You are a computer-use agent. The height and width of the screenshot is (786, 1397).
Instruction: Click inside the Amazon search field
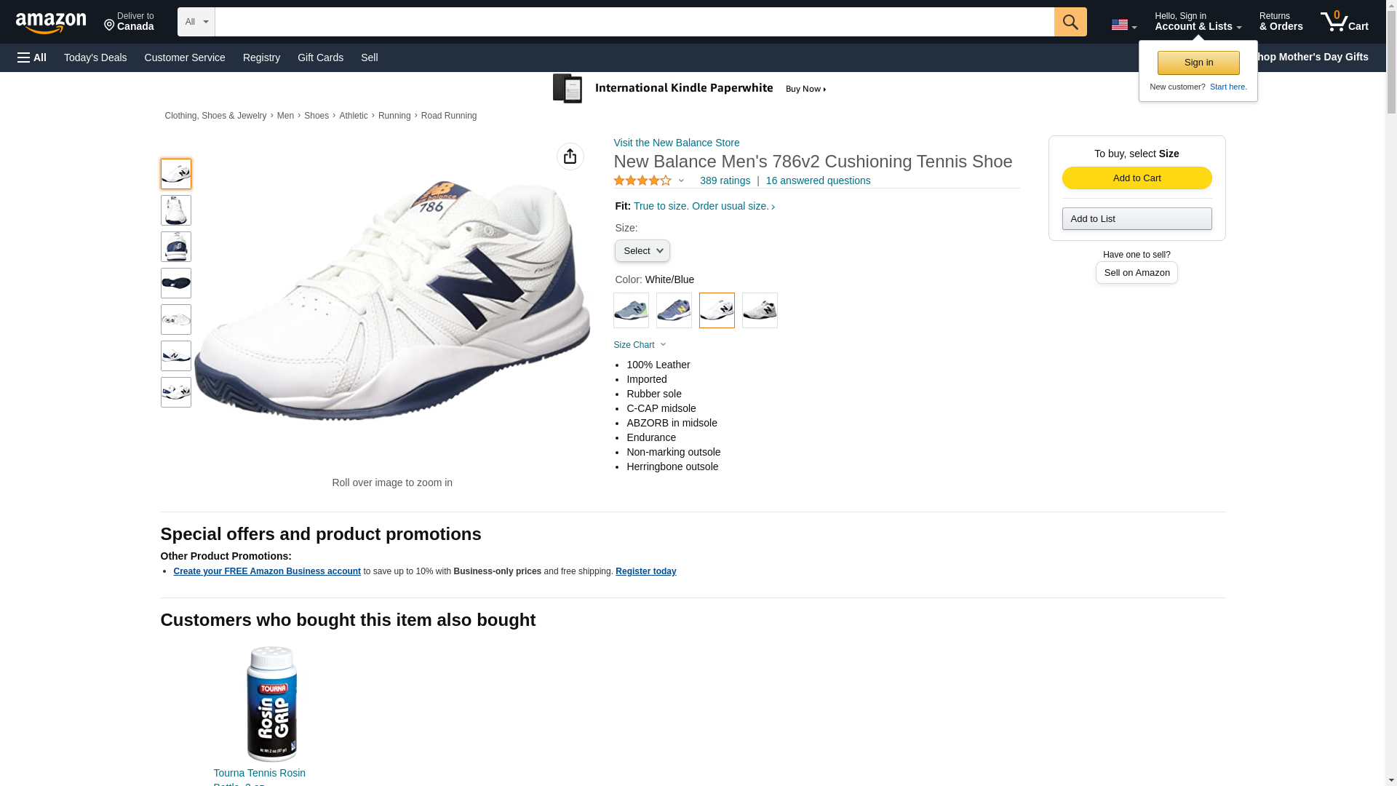pyautogui.click(x=634, y=22)
